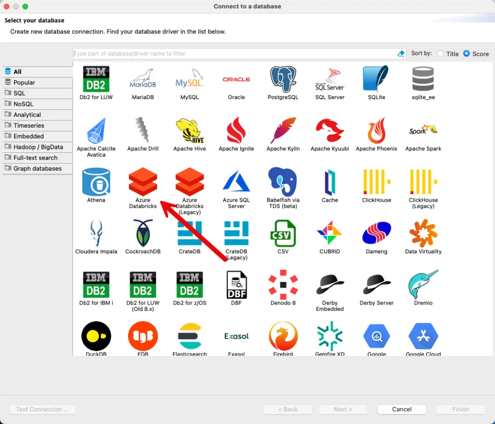Viewport: 495px width, 424px height.
Task: Clear the filter with the eraser icon
Action: point(401,54)
